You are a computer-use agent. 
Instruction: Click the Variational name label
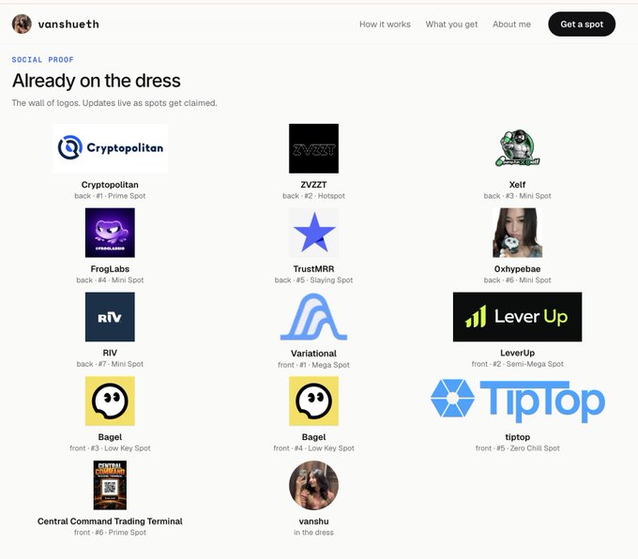click(313, 354)
